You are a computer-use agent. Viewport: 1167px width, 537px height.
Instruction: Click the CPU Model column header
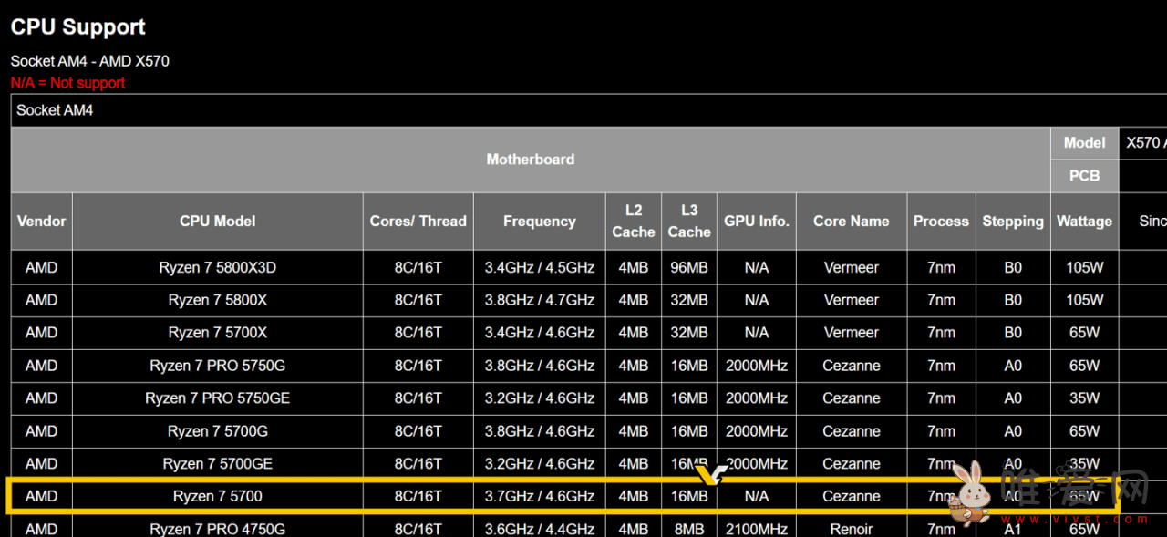217,222
